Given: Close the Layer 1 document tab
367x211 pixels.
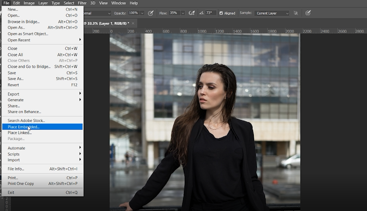Looking at the screenshot, I should click(x=133, y=23).
